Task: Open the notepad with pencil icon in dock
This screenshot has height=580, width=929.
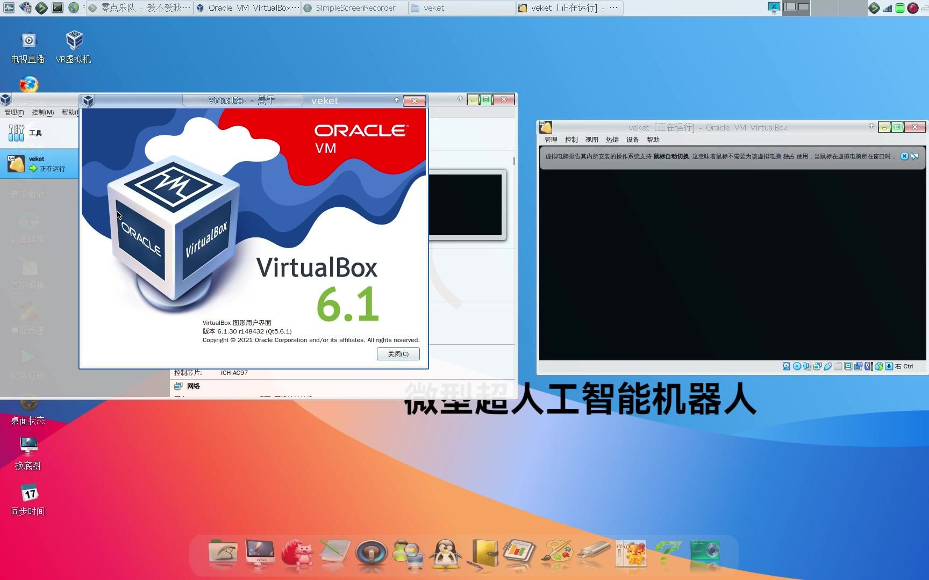Action: tap(334, 553)
